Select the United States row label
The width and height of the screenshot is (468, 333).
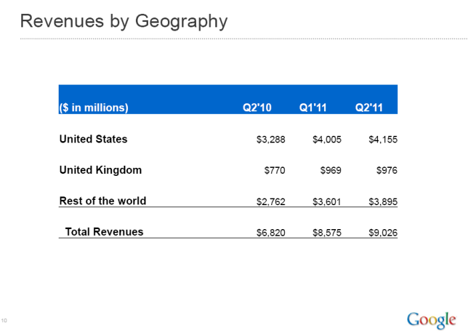coord(93,139)
